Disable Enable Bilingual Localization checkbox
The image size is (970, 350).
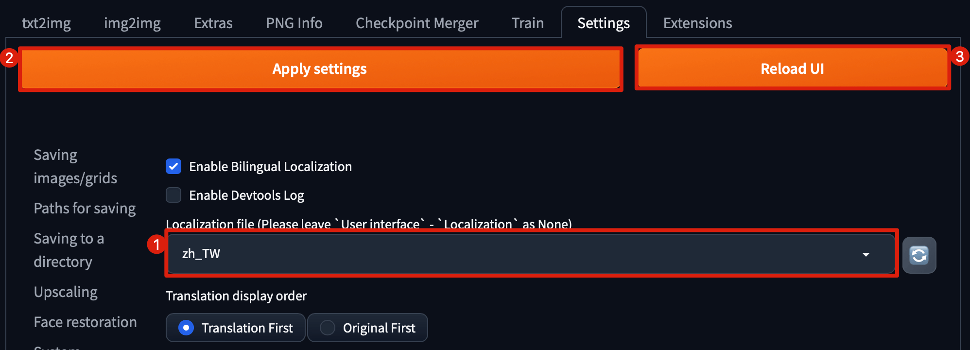coord(173,166)
